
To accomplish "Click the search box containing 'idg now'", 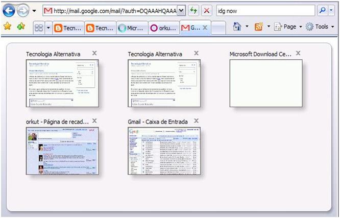I will point(265,11).
